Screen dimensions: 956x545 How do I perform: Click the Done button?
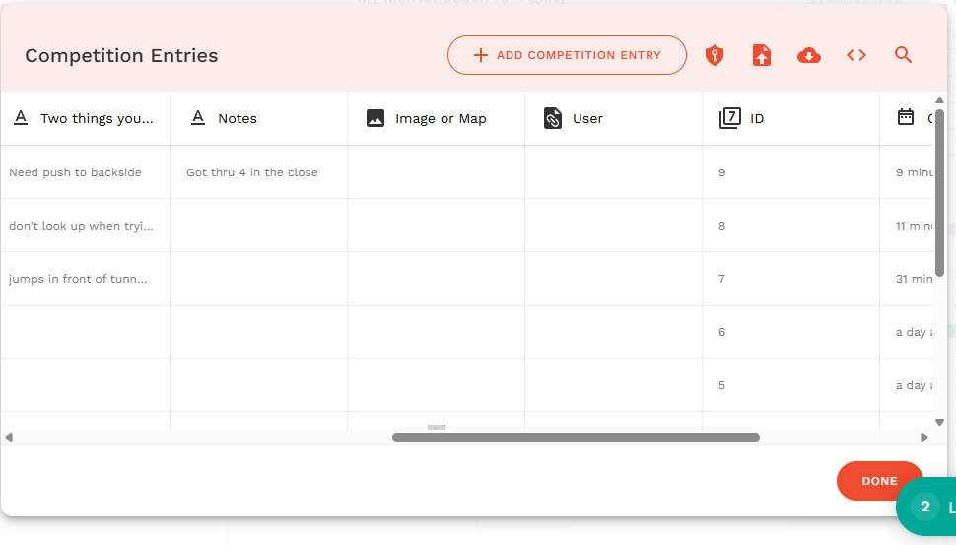click(x=879, y=481)
